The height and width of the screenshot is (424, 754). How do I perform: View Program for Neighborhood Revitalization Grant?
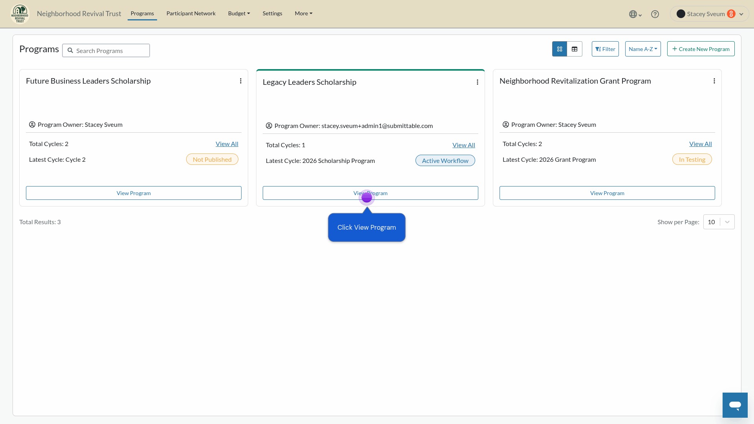pos(607,193)
